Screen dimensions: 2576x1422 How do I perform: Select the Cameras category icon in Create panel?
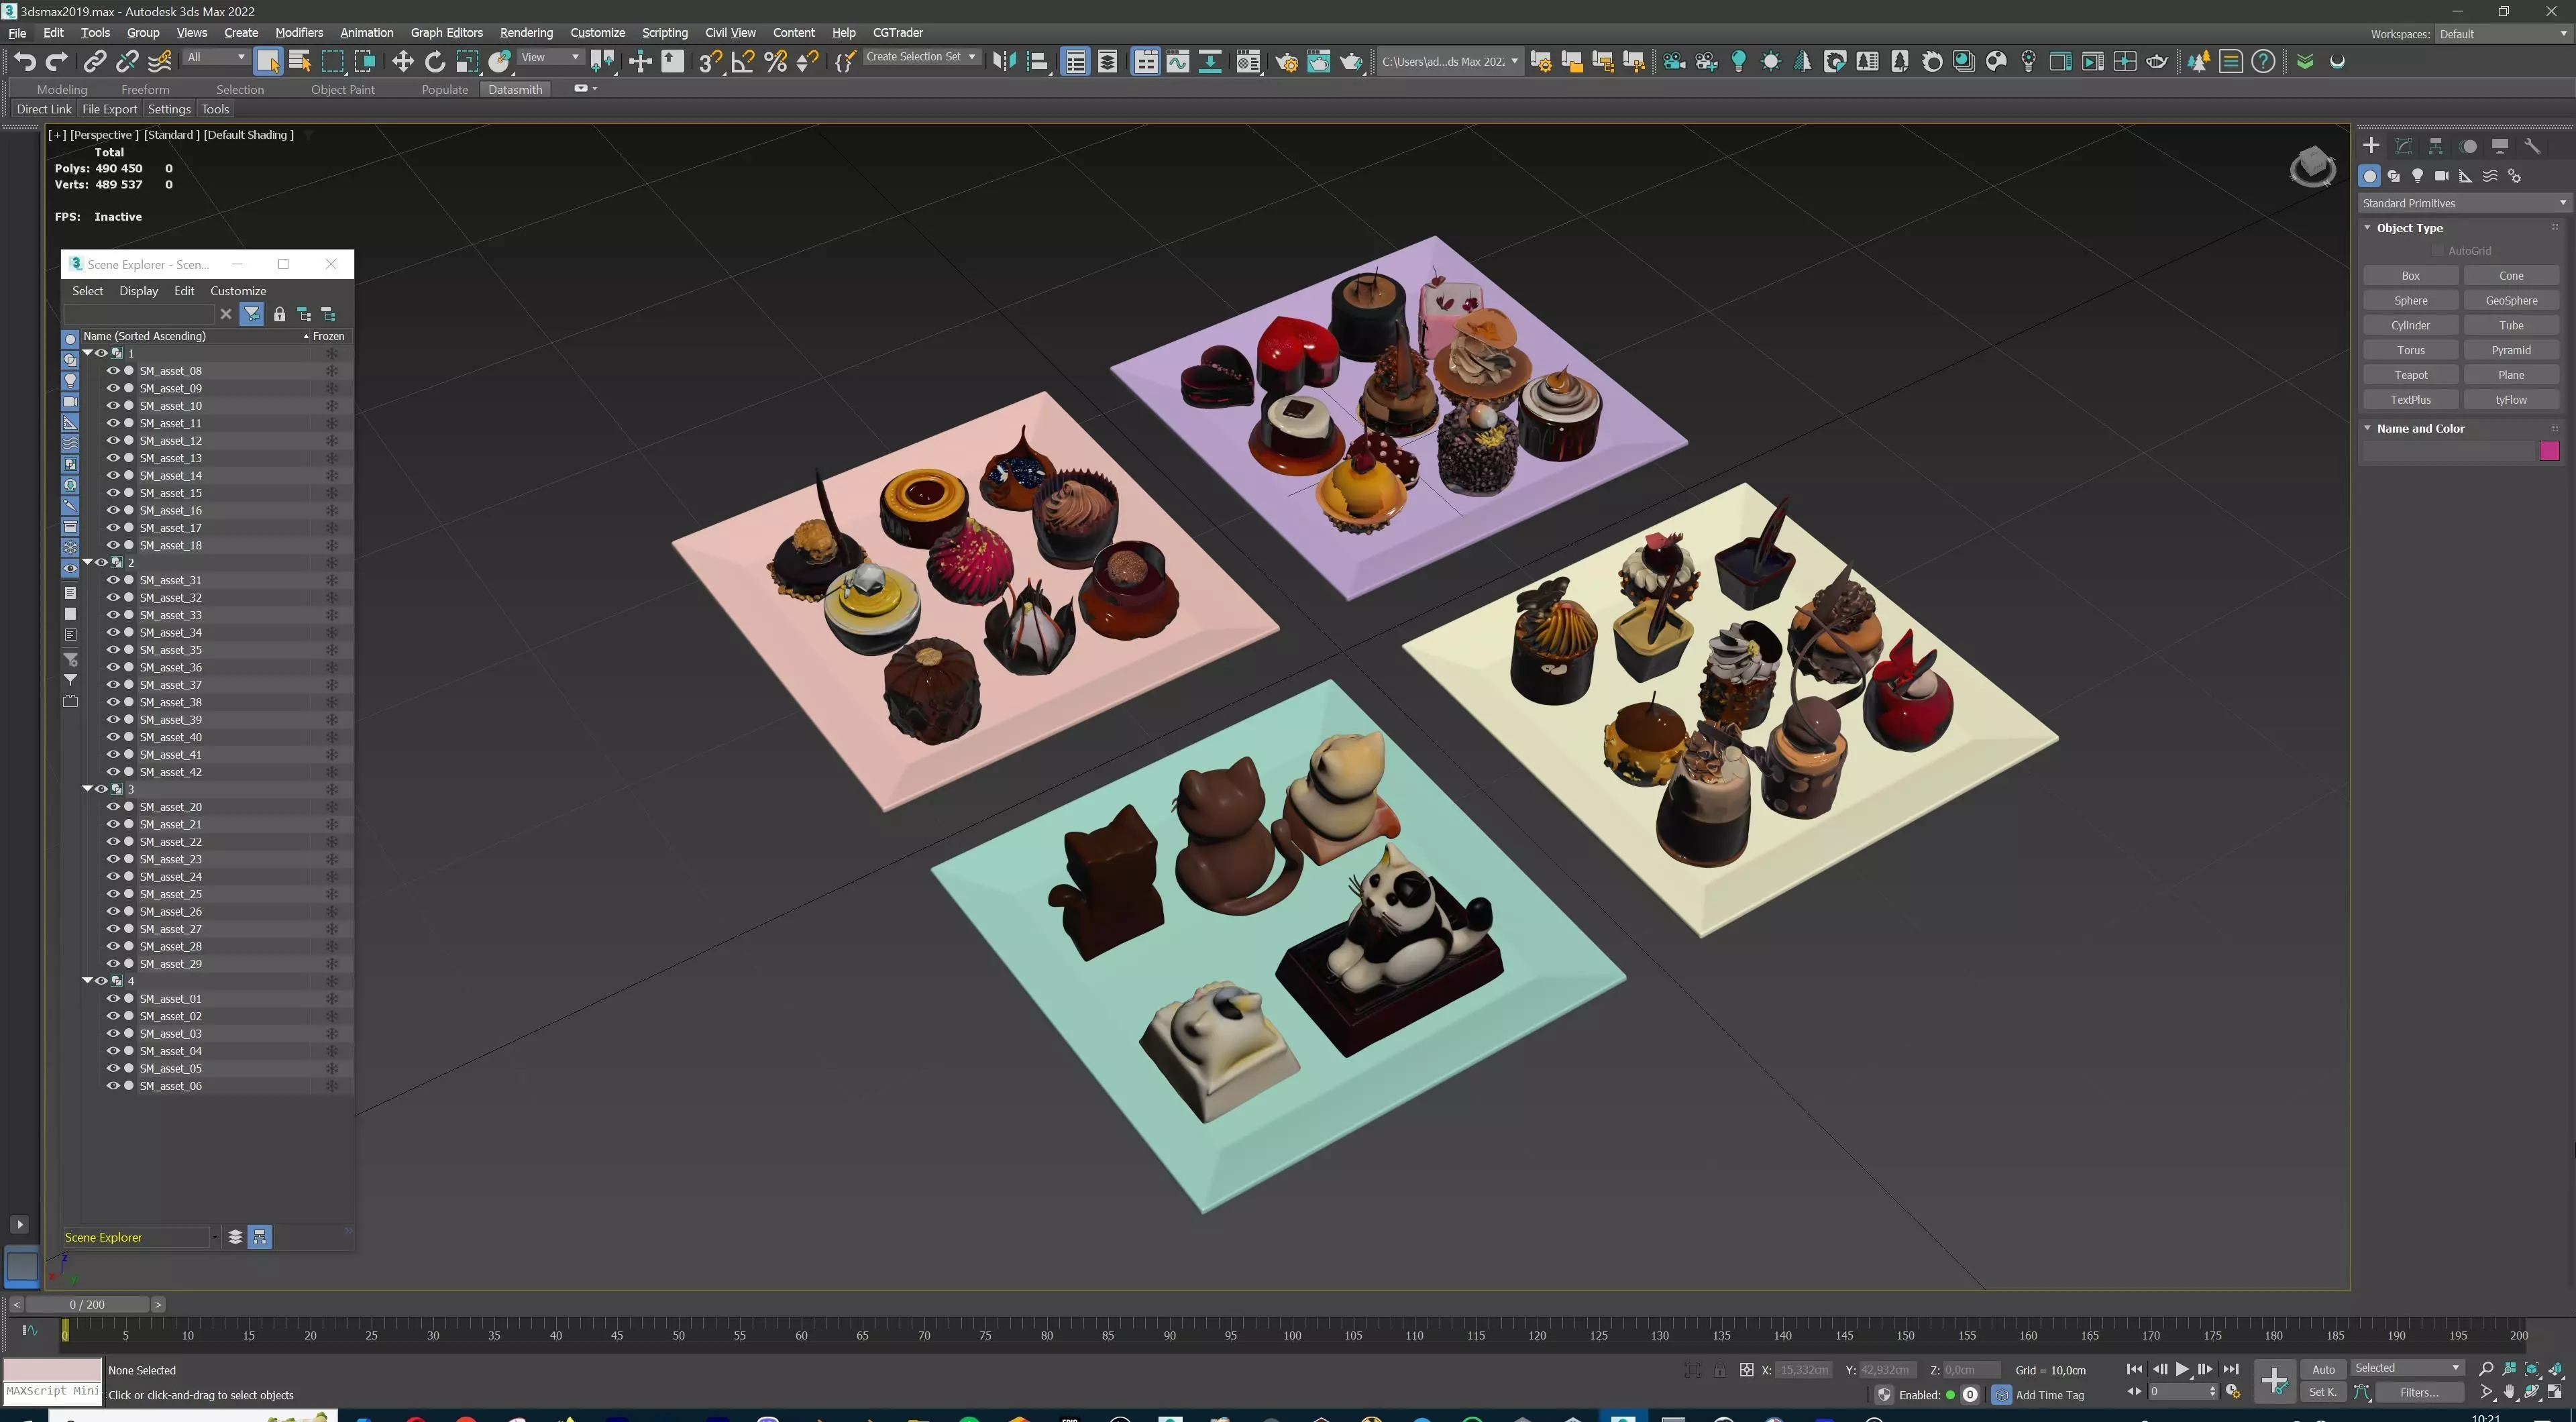point(2441,176)
